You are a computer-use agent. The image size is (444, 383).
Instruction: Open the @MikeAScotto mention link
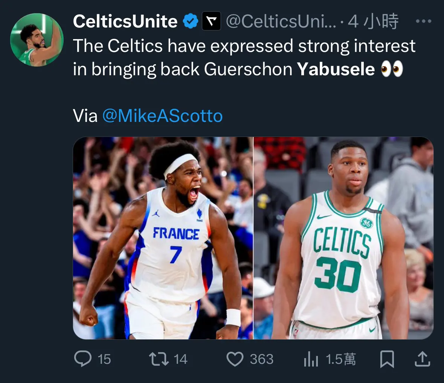click(x=163, y=116)
